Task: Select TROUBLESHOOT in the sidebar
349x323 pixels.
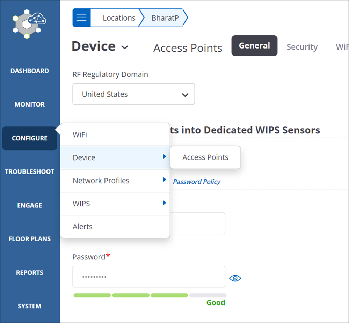Action: [29, 171]
